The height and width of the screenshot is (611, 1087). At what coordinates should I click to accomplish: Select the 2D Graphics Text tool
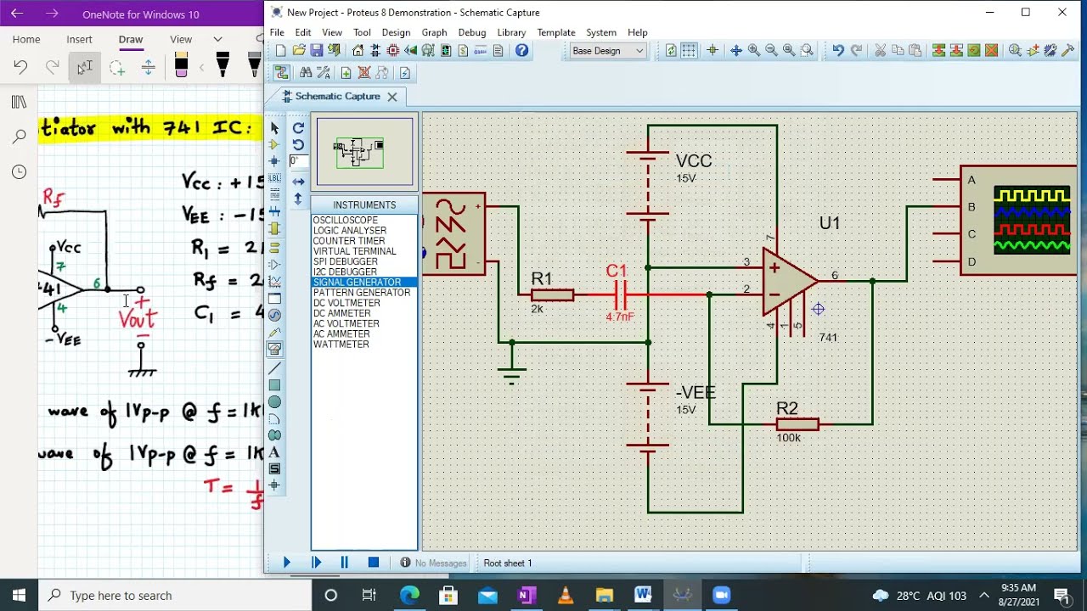coord(274,452)
